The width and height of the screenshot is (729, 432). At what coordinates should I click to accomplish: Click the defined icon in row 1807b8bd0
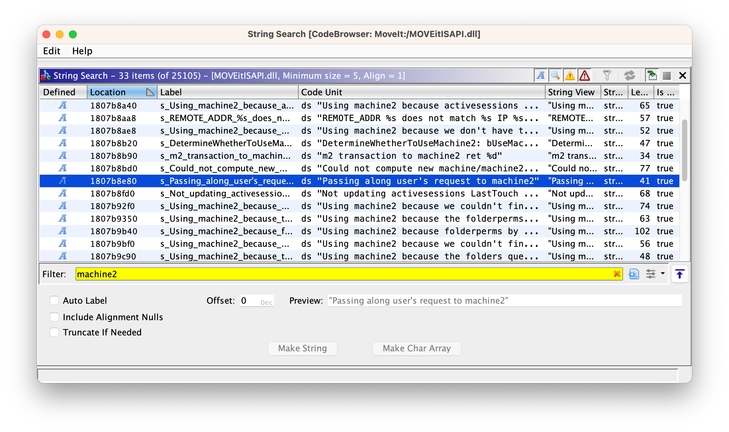point(63,168)
